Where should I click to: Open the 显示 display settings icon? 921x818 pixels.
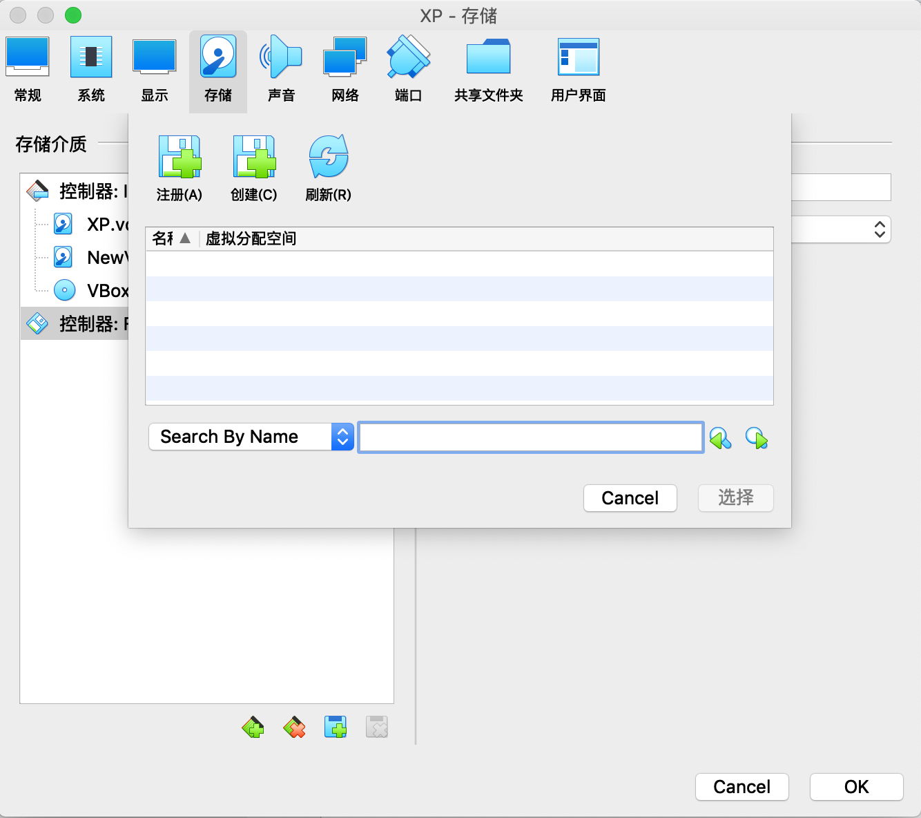point(155,70)
